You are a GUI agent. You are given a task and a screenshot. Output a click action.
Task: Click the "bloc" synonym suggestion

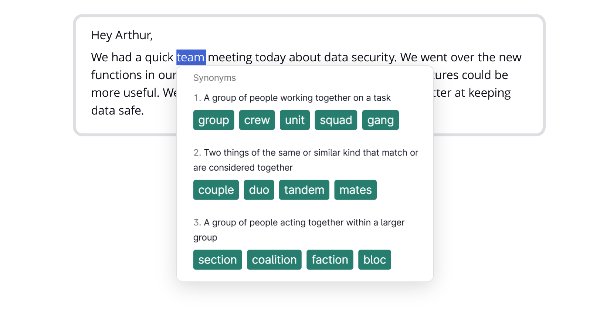tap(374, 260)
